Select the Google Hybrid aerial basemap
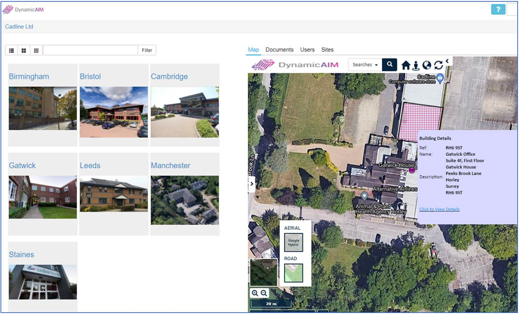 (294, 242)
